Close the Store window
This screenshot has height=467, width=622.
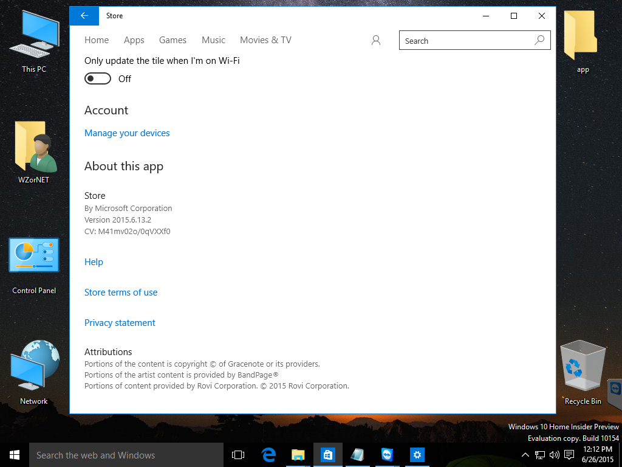[x=541, y=16]
